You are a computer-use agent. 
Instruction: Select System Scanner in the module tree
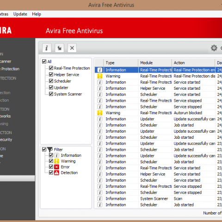click(x=68, y=94)
